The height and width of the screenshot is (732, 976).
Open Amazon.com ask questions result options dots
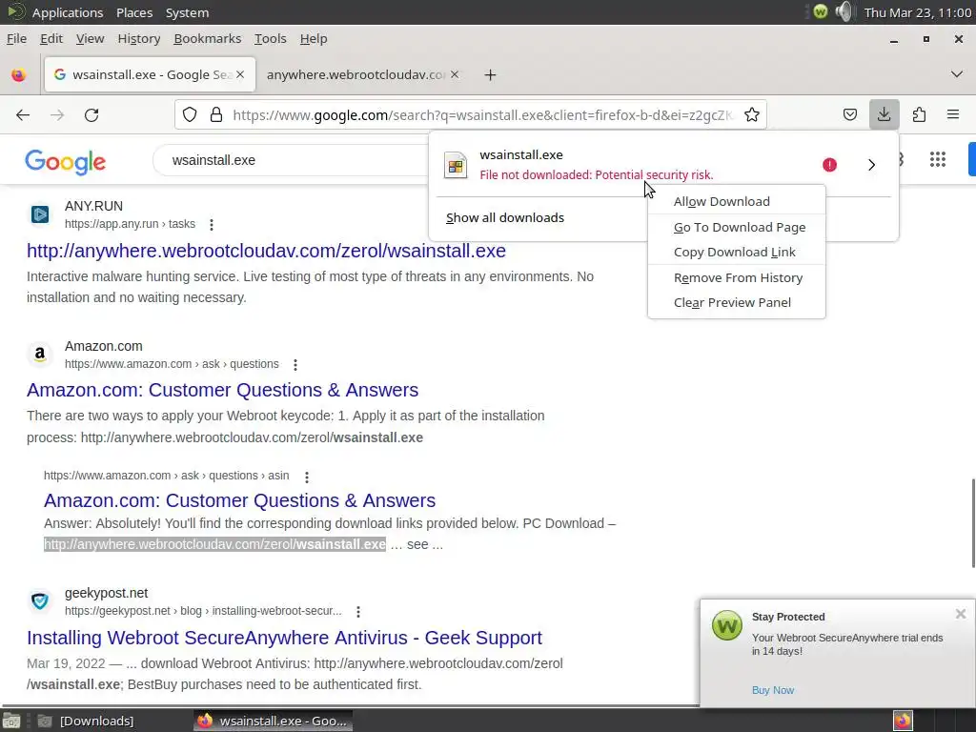point(295,365)
